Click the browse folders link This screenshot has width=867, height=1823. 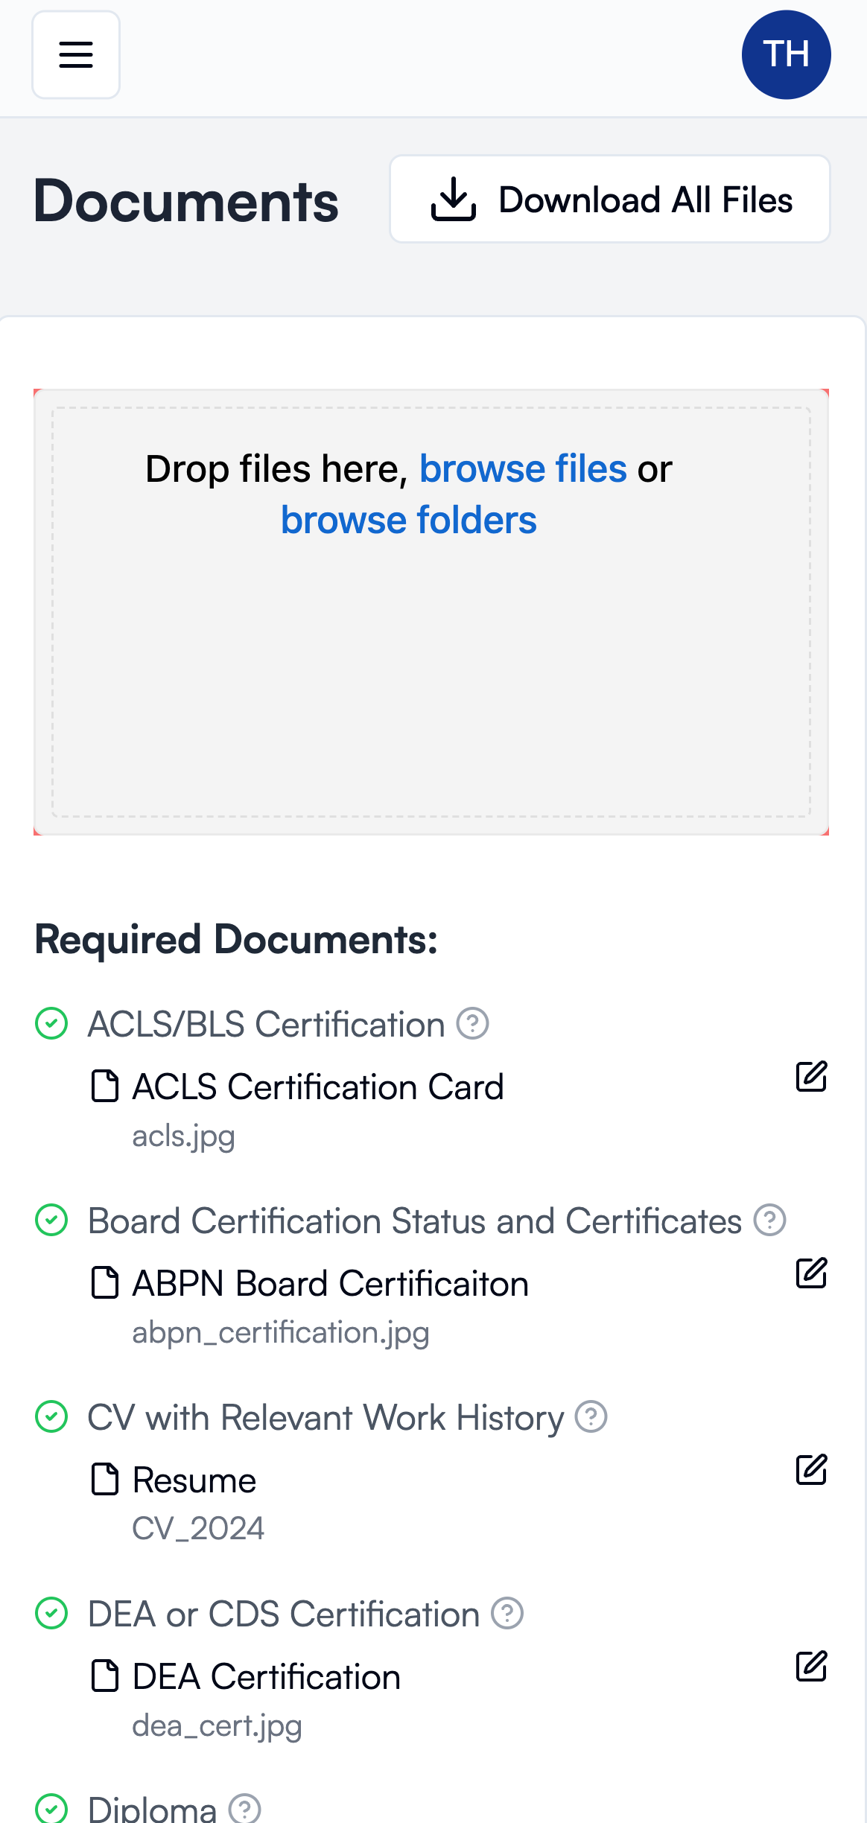pos(408,520)
